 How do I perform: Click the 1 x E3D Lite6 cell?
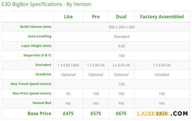coord(68,65)
